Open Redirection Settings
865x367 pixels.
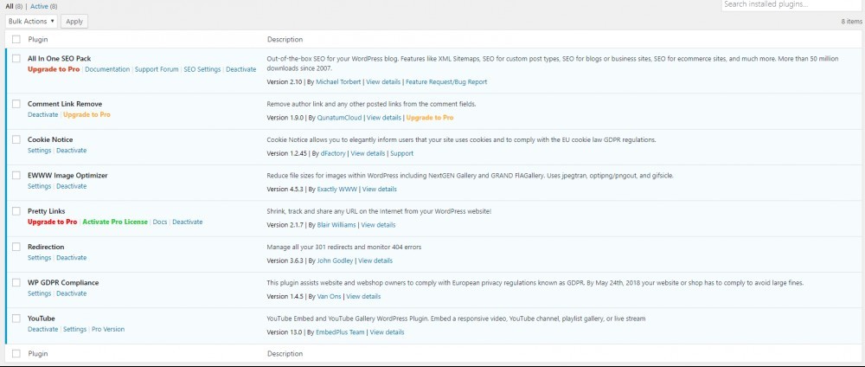[x=39, y=258]
